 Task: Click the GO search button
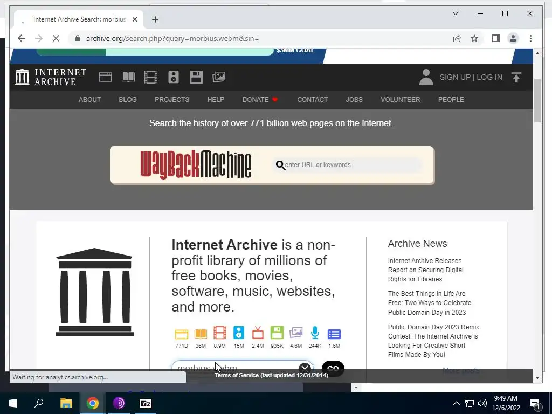(x=333, y=368)
